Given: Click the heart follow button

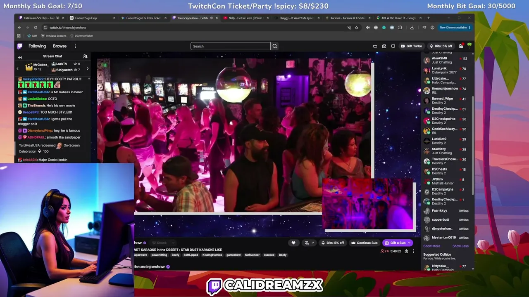Looking at the screenshot, I should pos(293,243).
